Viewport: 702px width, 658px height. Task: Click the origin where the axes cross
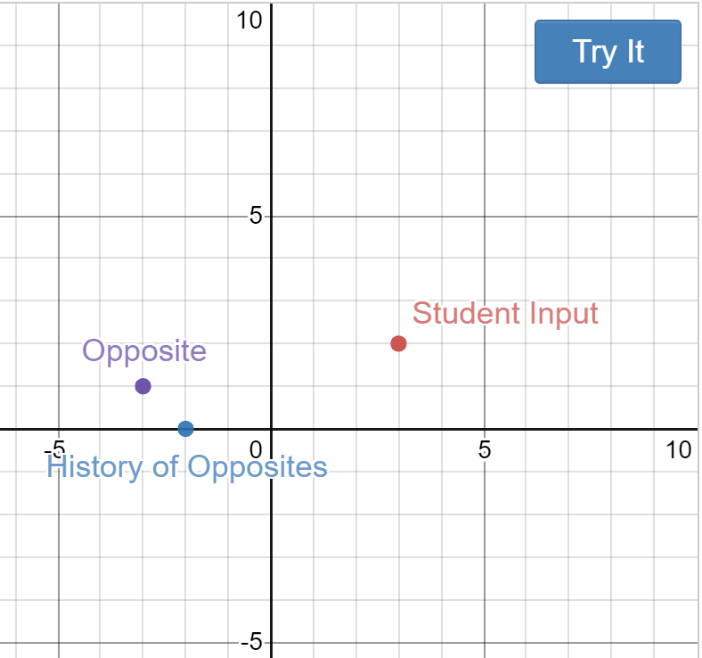[x=271, y=429]
